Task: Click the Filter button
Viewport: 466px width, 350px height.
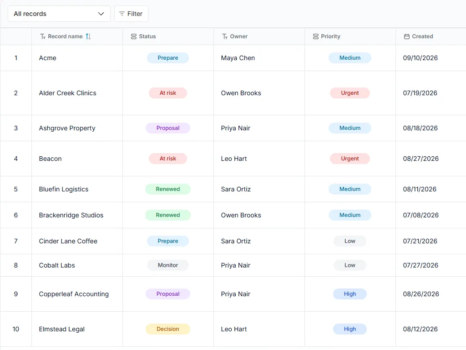Action: point(131,14)
